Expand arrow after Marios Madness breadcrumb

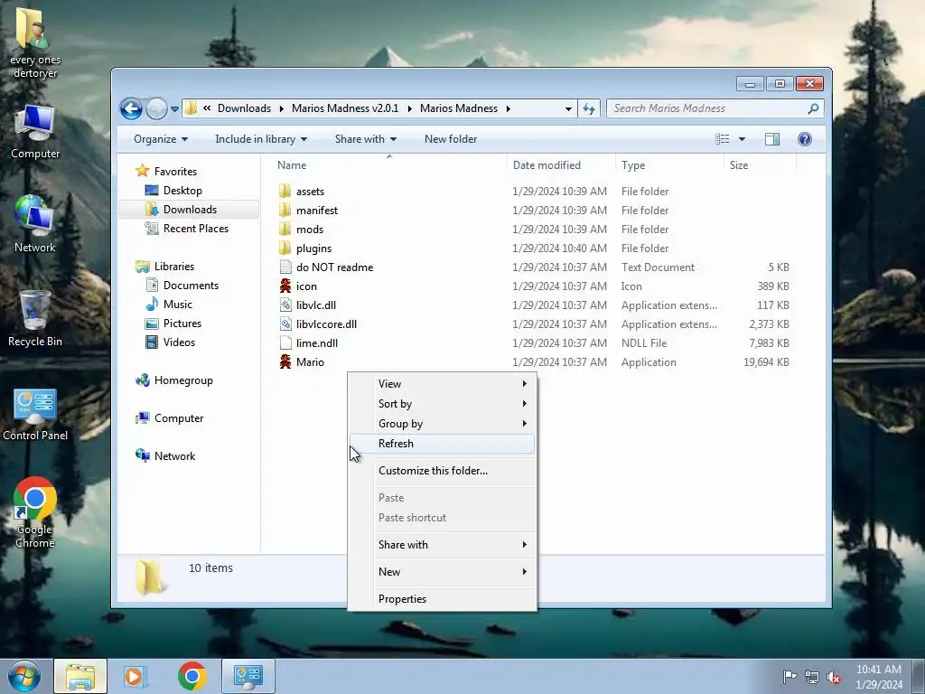[508, 108]
